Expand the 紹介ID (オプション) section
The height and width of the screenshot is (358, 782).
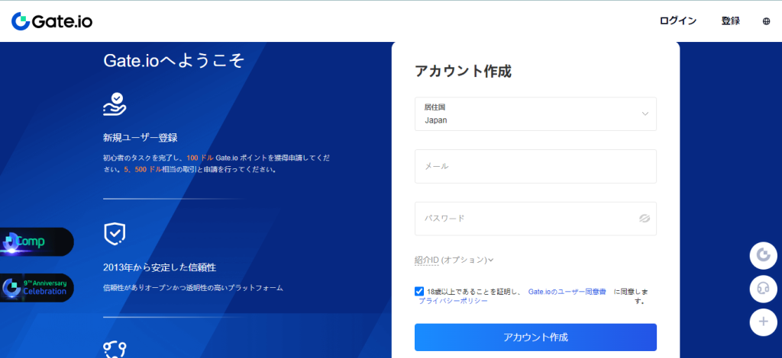point(454,260)
